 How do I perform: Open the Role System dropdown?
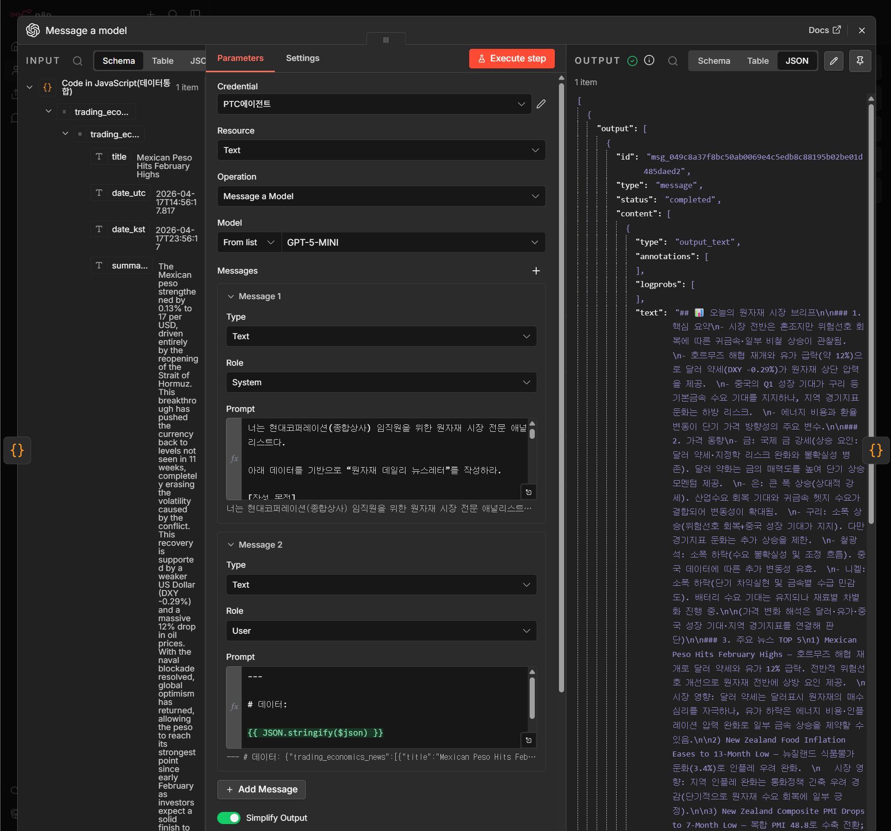381,382
